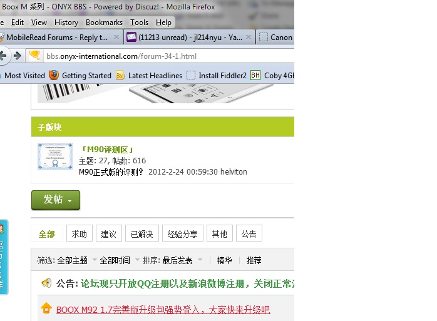Select the 全部 category tab
This screenshot has height=321, width=437.
click(x=47, y=234)
